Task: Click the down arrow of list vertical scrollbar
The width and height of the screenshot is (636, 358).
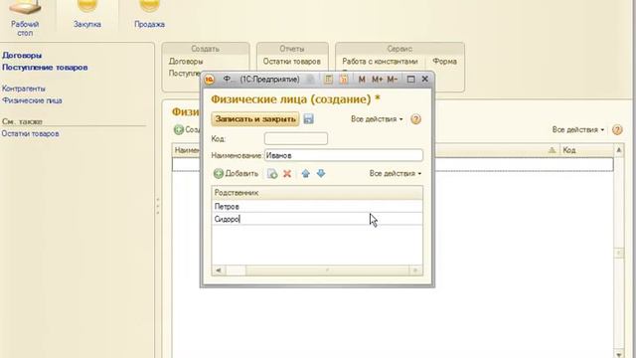Action: tap(618, 354)
